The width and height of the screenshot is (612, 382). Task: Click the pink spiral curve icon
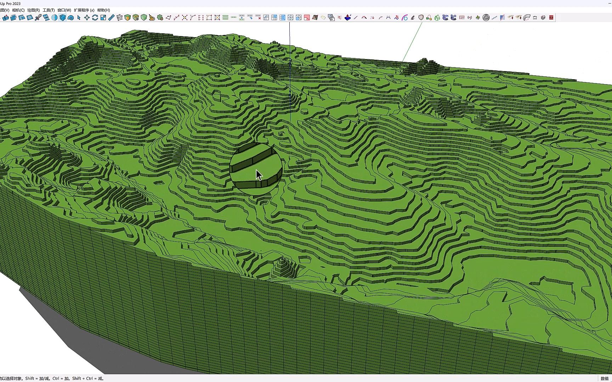[404, 17]
